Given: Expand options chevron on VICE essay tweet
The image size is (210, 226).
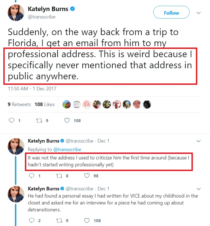Looking at the screenshot, I should (x=199, y=189).
